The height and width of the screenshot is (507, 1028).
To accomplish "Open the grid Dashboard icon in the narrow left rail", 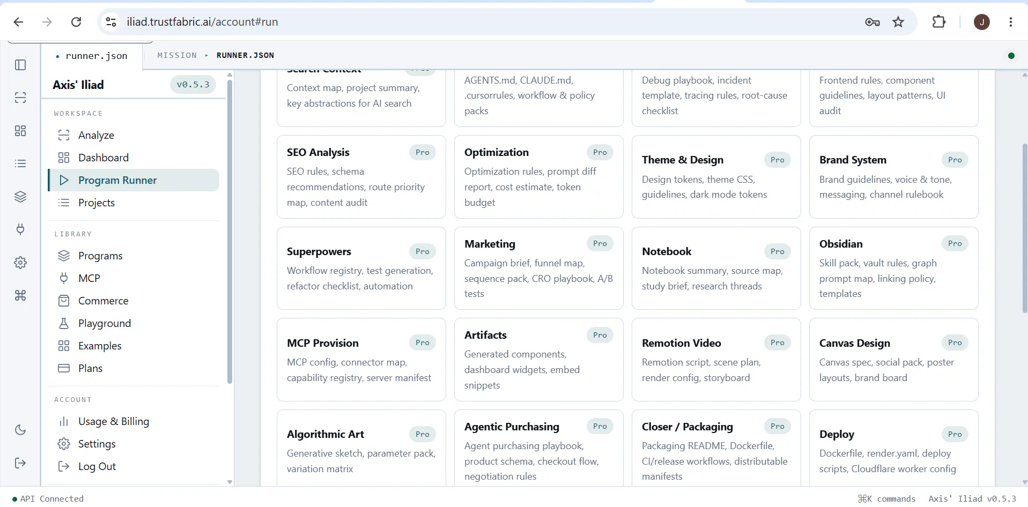I will point(20,131).
